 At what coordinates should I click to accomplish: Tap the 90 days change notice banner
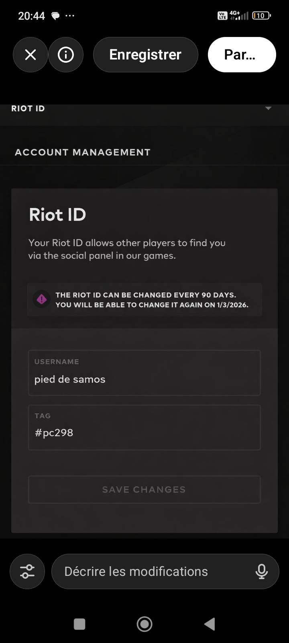click(152, 300)
